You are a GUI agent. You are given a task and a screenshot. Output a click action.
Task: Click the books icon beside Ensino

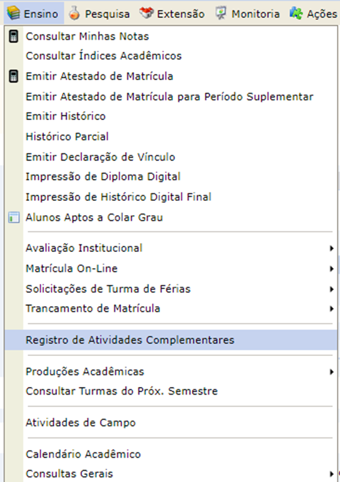coord(14,13)
